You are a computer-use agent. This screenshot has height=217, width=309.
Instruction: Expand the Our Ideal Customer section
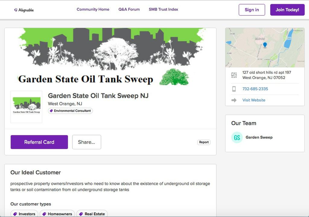coord(36,172)
